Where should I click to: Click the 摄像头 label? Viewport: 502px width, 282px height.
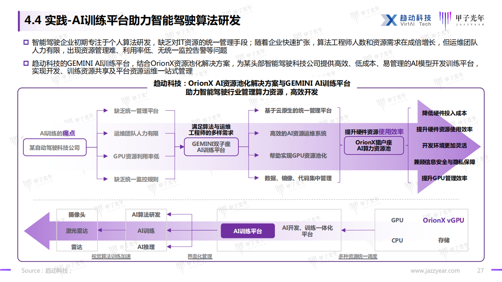click(77, 215)
